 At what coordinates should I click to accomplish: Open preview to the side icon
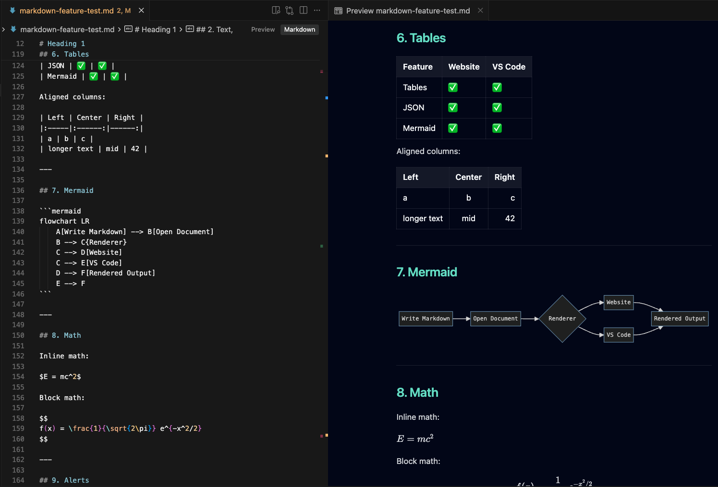pyautogui.click(x=276, y=10)
